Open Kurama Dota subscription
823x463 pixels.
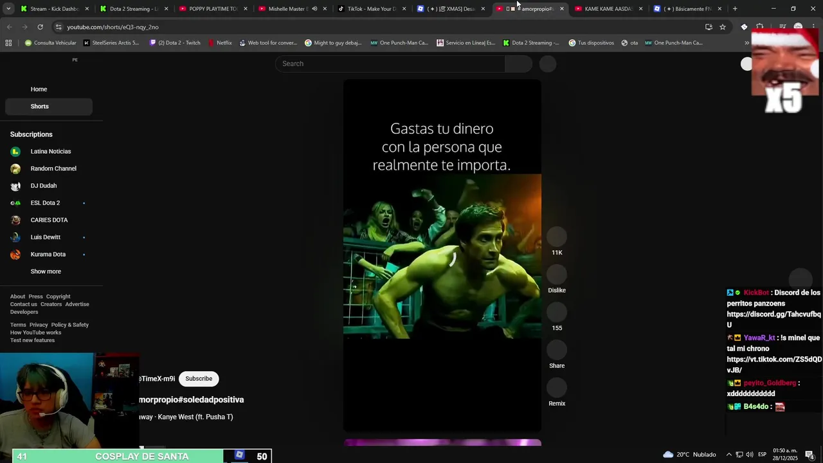[x=49, y=255]
